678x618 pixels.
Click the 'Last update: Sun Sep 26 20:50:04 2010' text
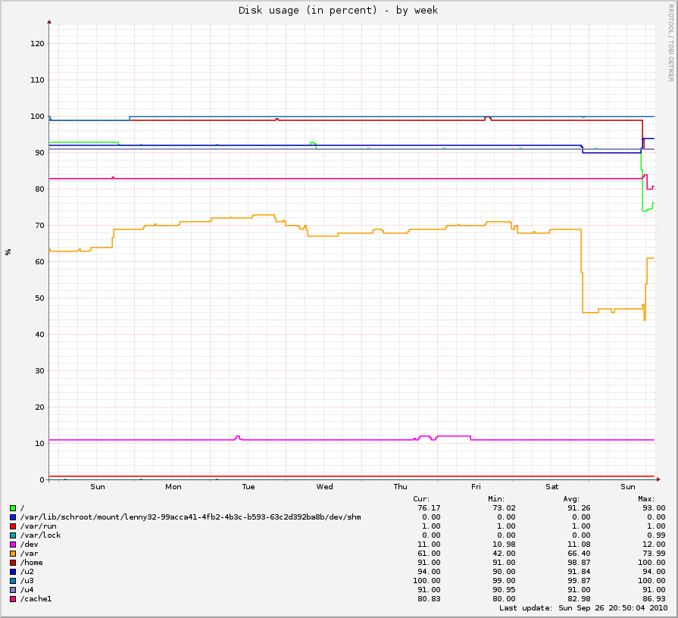pos(583,608)
